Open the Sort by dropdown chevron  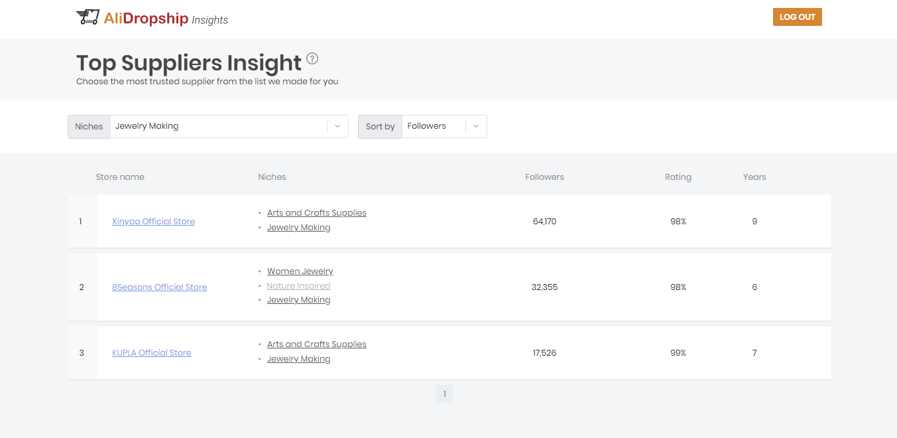pos(476,126)
